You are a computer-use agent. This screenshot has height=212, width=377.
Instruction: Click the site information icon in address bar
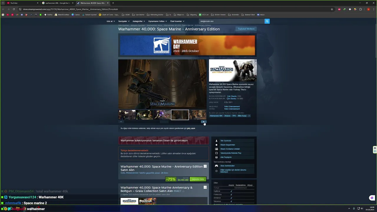click(21, 9)
